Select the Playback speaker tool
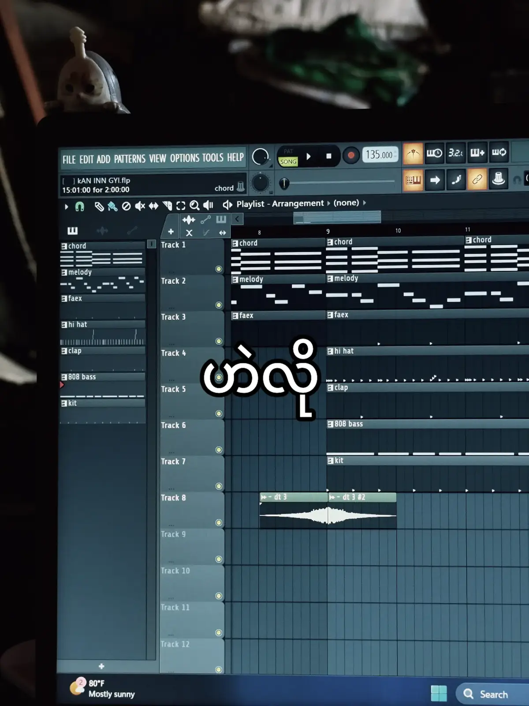The width and height of the screenshot is (529, 706). (208, 205)
